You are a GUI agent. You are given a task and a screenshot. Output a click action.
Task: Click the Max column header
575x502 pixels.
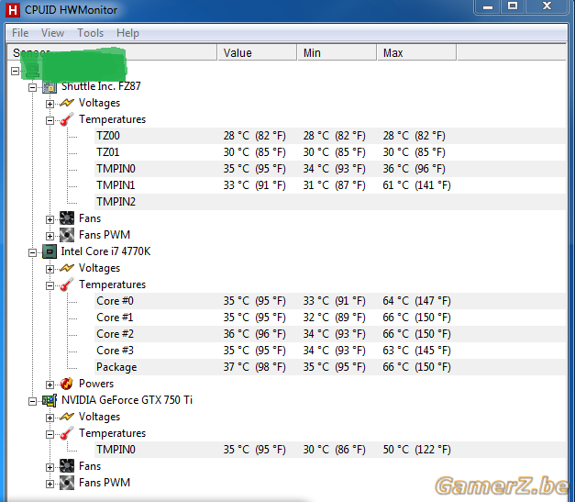(x=417, y=53)
